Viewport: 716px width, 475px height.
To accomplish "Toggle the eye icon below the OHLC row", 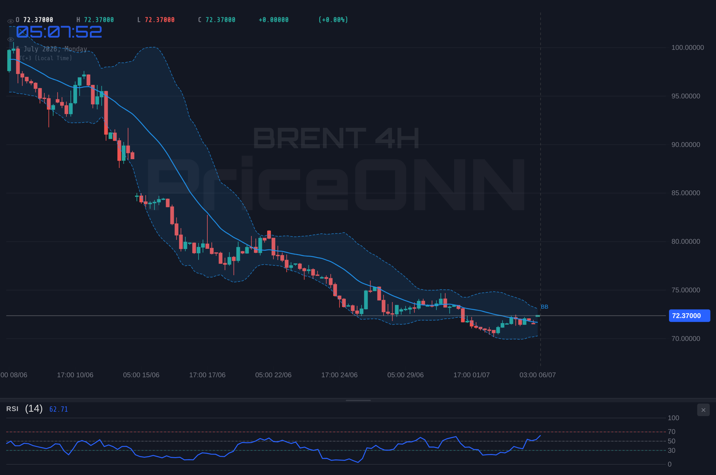I will click(x=10, y=39).
